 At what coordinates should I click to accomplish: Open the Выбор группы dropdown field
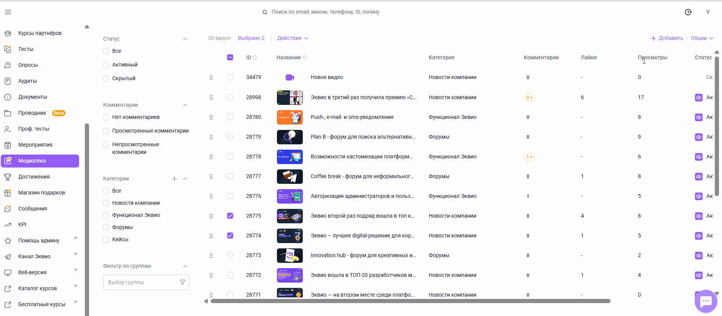click(146, 282)
